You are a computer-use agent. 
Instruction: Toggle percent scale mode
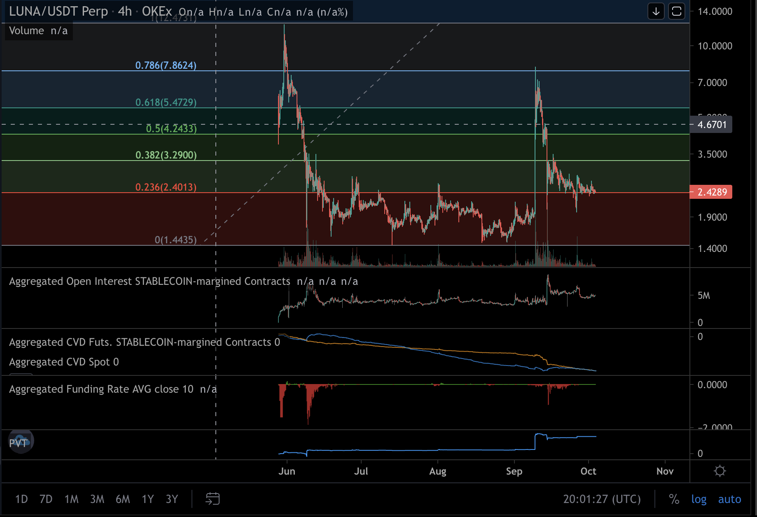tap(674, 499)
